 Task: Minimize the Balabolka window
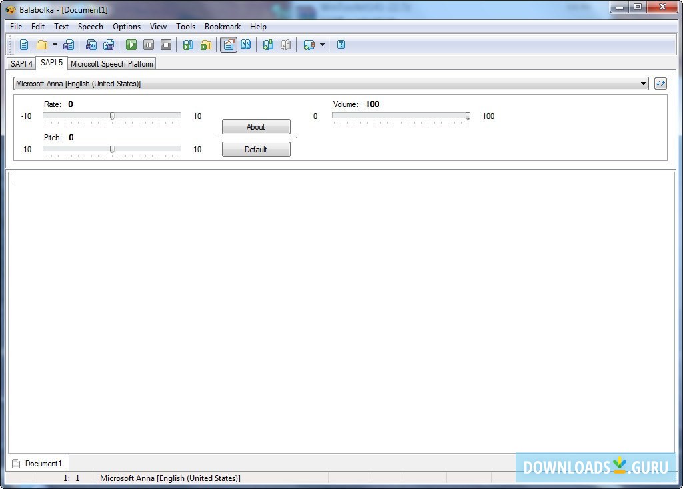click(620, 7)
